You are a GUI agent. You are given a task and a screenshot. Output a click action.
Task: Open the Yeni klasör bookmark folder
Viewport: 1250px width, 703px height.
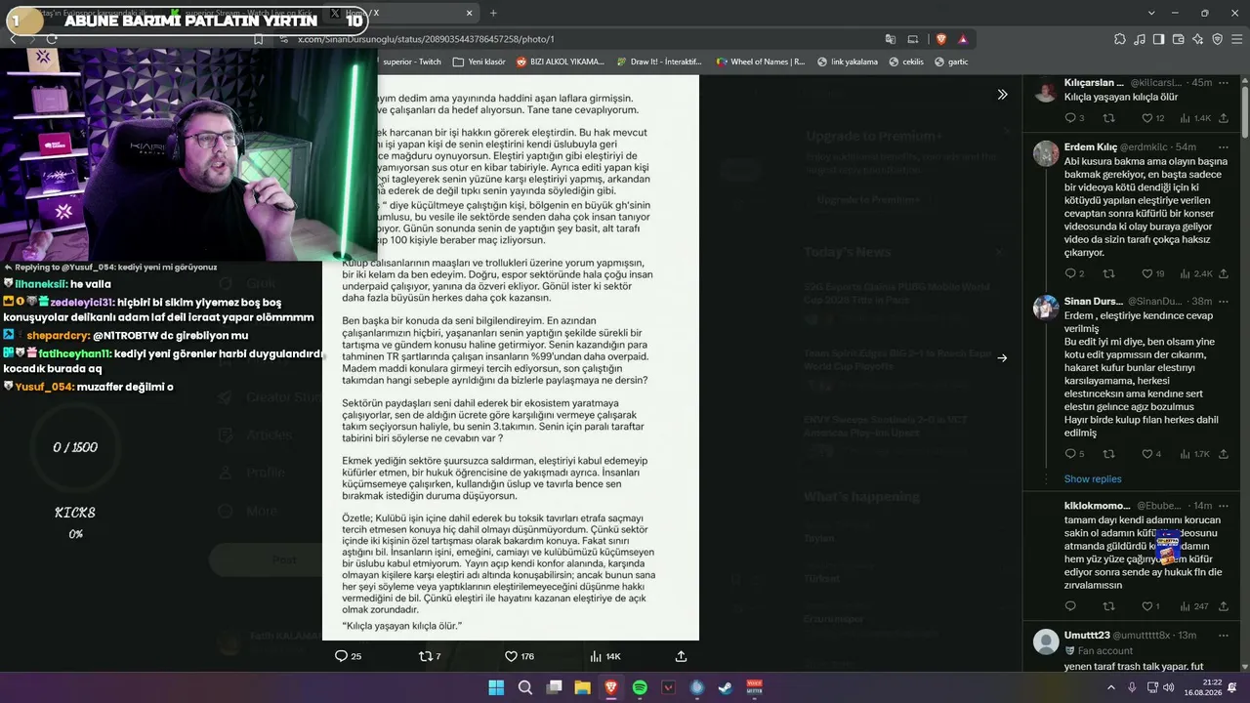[479, 62]
